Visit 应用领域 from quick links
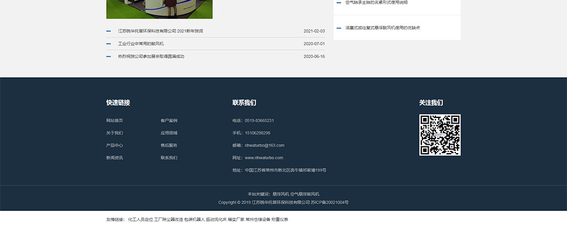Viewport: 567px width, 228px height. click(168, 133)
